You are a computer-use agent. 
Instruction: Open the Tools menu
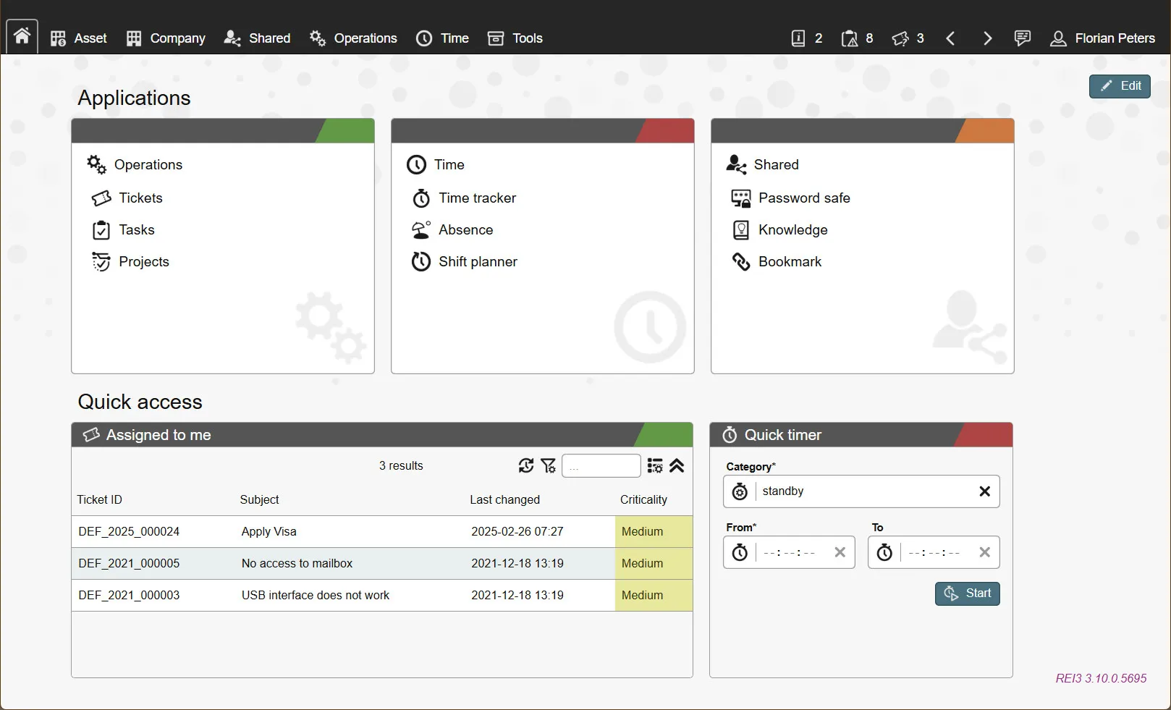(515, 38)
